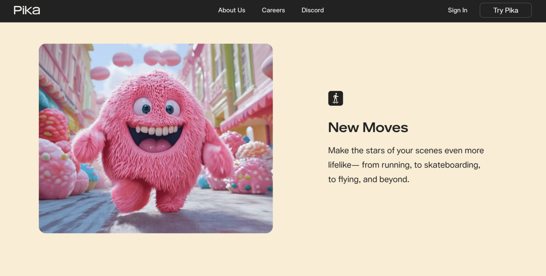Click the Careers navigation item
This screenshot has height=276, width=546.
click(x=273, y=10)
